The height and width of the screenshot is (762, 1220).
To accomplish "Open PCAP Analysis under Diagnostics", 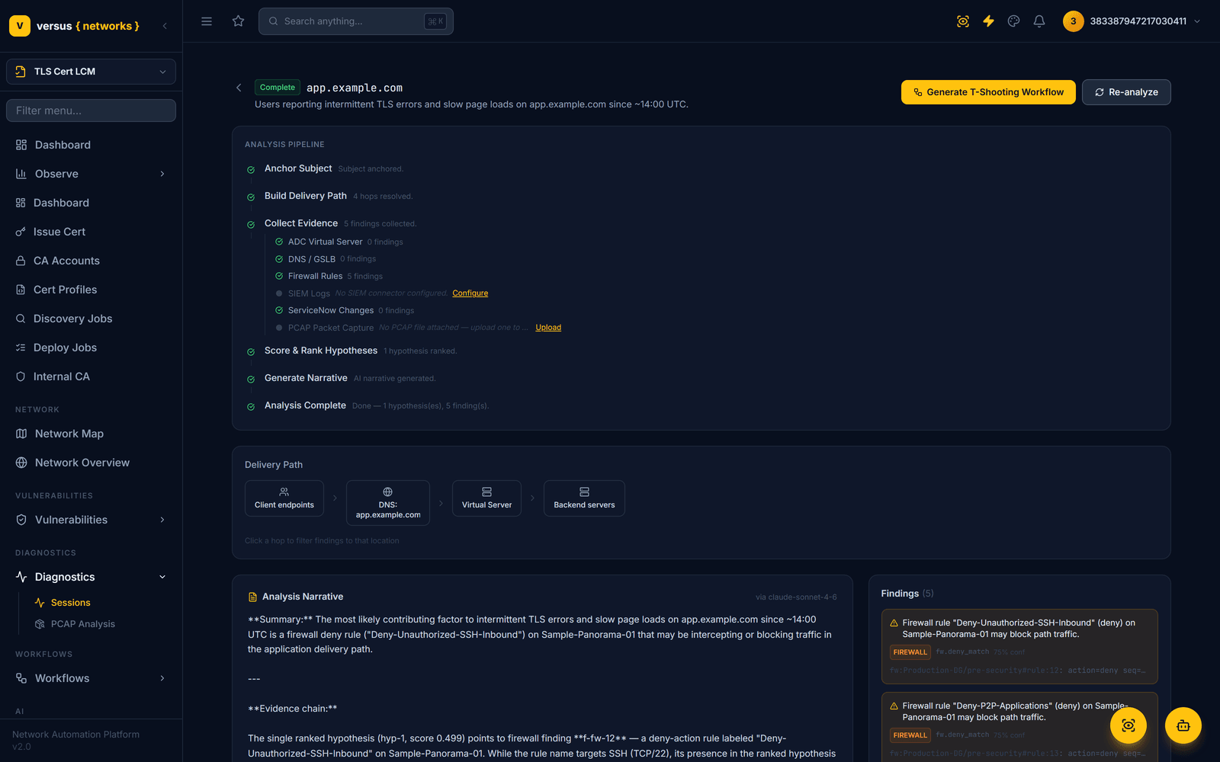I will pos(101,624).
